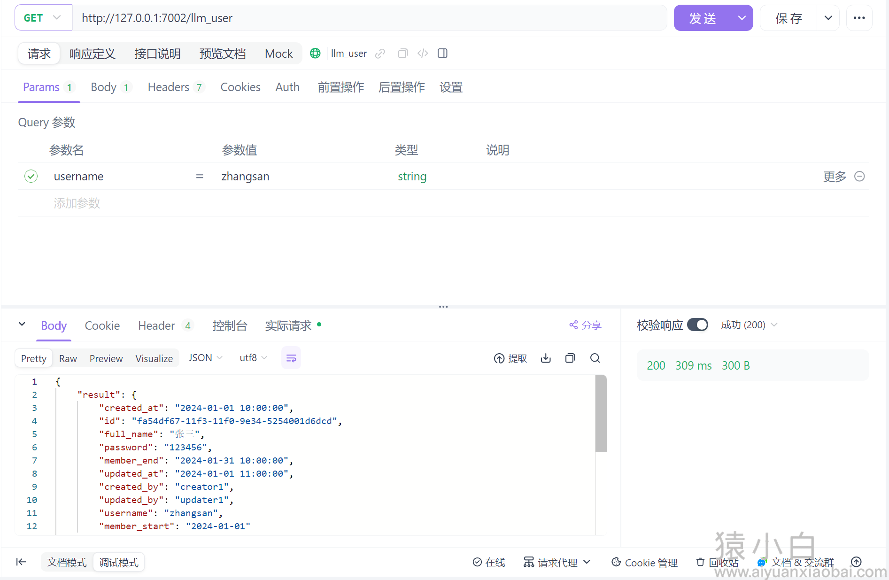Switch to the Headers tab
The image size is (889, 580).
tap(169, 87)
